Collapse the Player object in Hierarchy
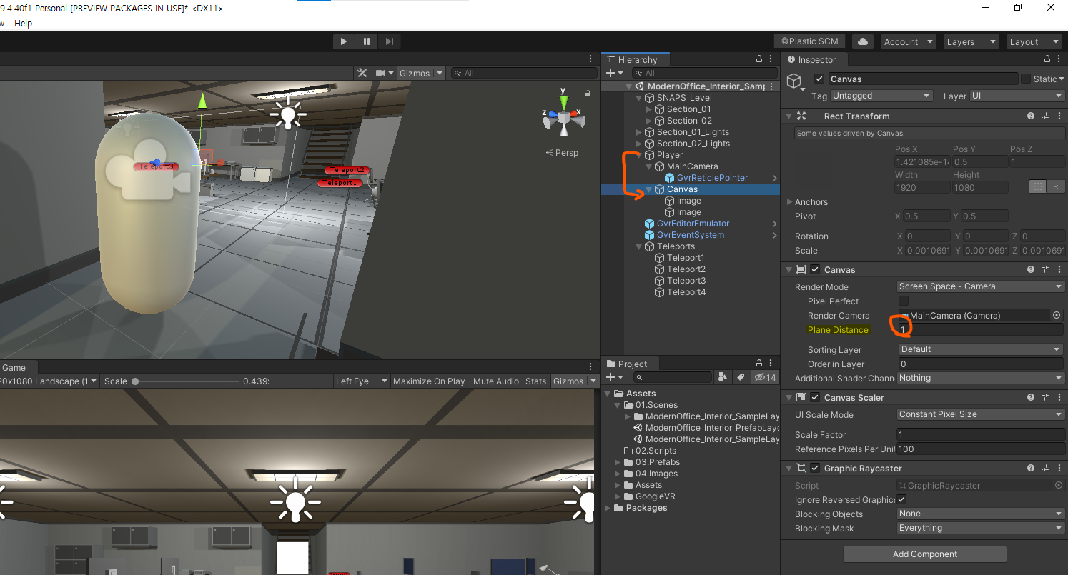This screenshot has width=1068, height=575. click(639, 155)
